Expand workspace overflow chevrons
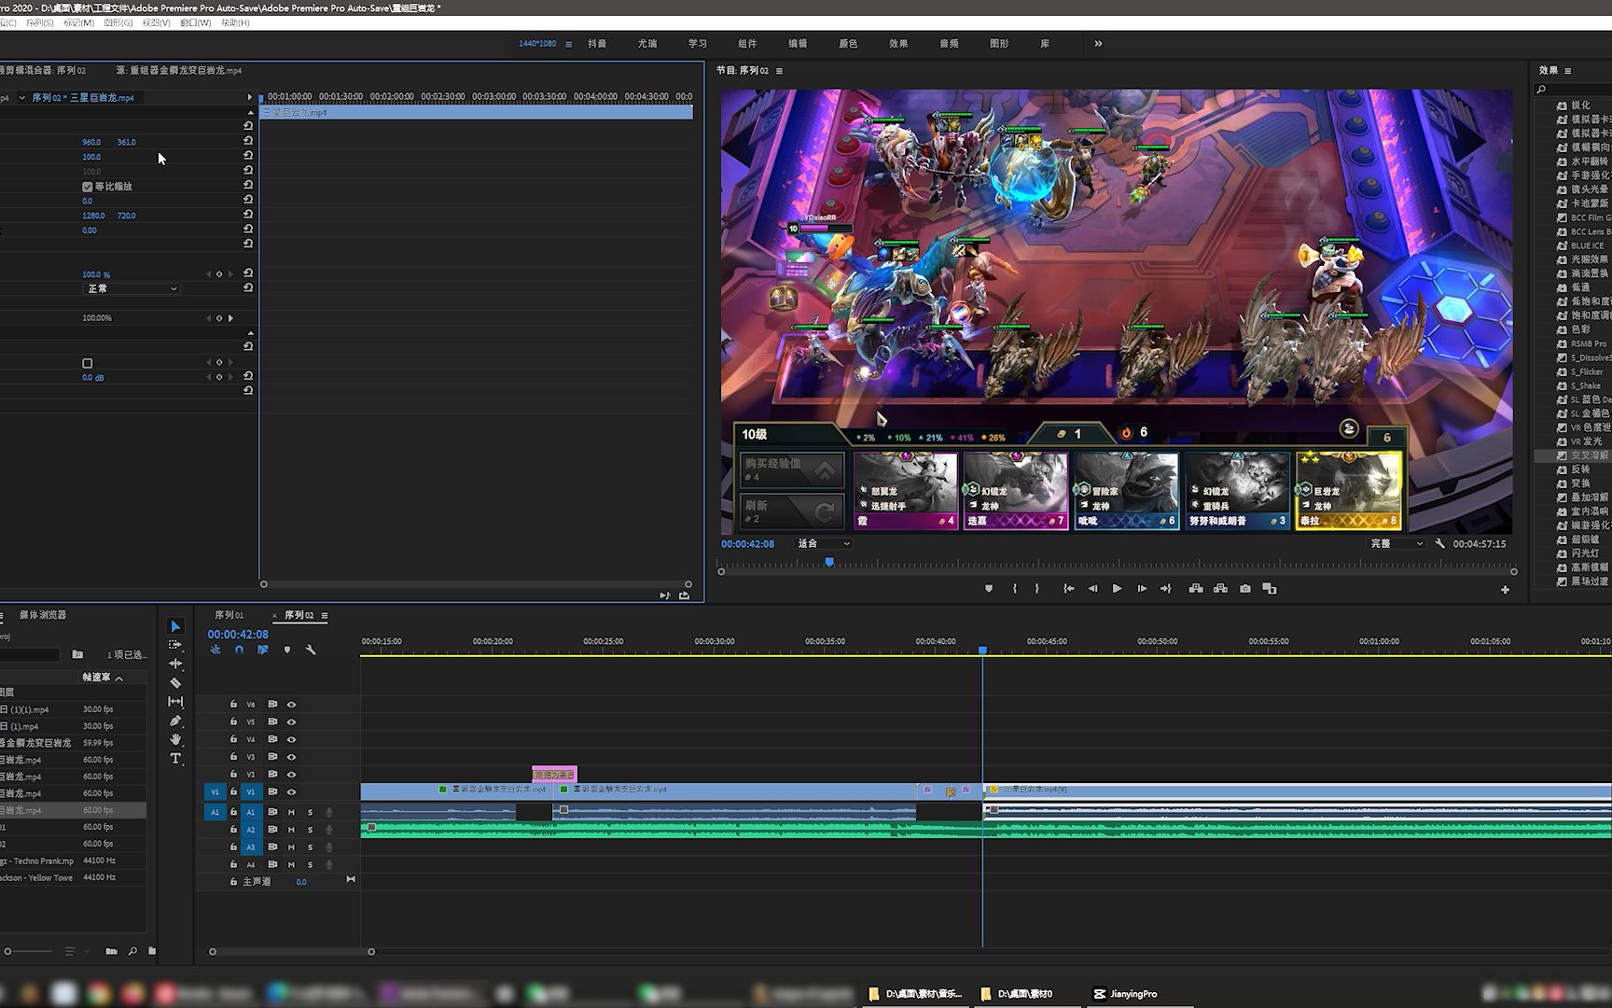The height and width of the screenshot is (1008, 1612). click(x=1098, y=44)
